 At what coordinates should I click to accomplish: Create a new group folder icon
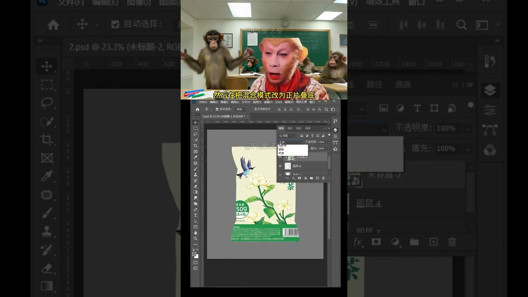[x=311, y=178]
